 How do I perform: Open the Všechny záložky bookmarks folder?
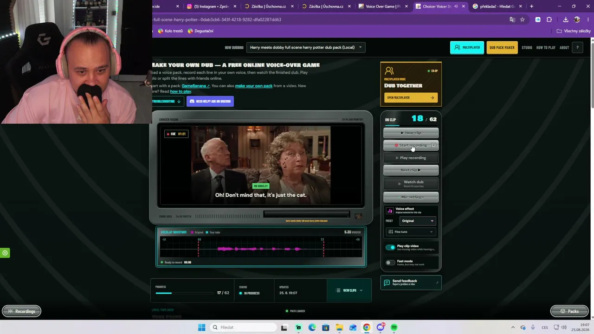(x=574, y=31)
